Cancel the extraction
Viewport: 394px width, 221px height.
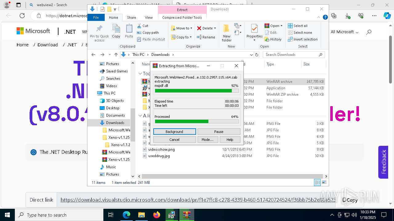[174, 140]
